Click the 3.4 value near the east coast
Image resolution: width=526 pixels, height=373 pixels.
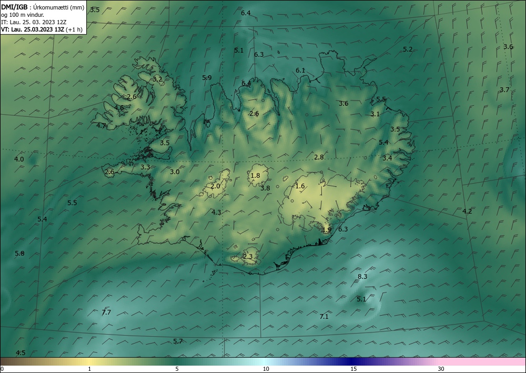coord(387,158)
